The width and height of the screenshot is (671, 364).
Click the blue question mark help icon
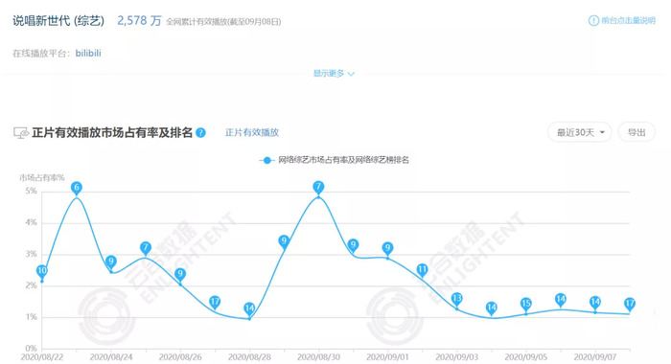[200, 132]
